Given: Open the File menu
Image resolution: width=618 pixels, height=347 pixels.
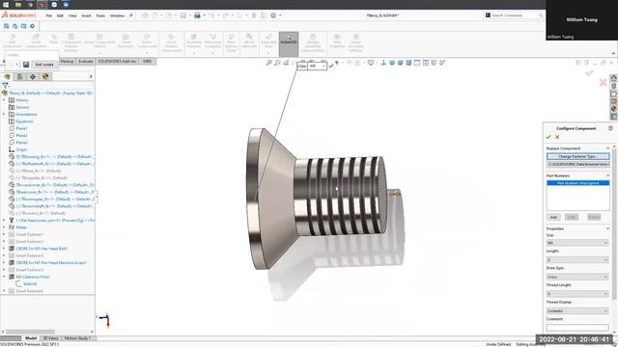Looking at the screenshot, I should point(49,15).
